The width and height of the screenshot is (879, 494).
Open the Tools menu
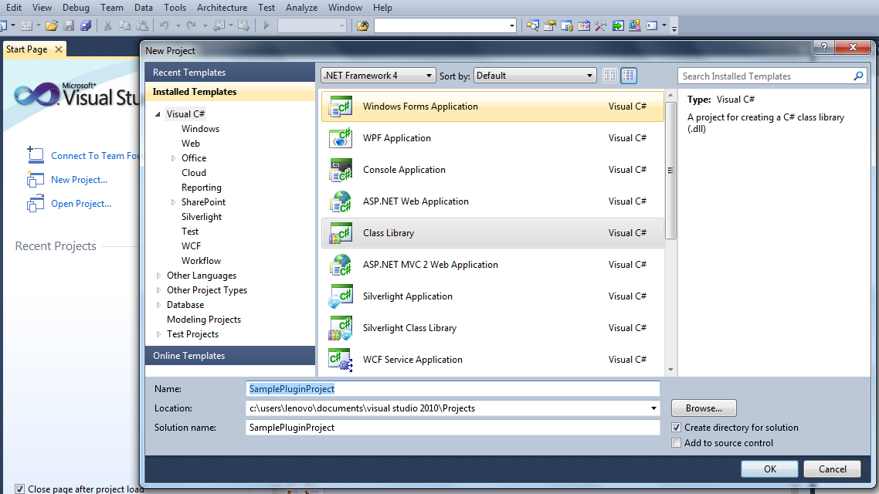point(175,7)
